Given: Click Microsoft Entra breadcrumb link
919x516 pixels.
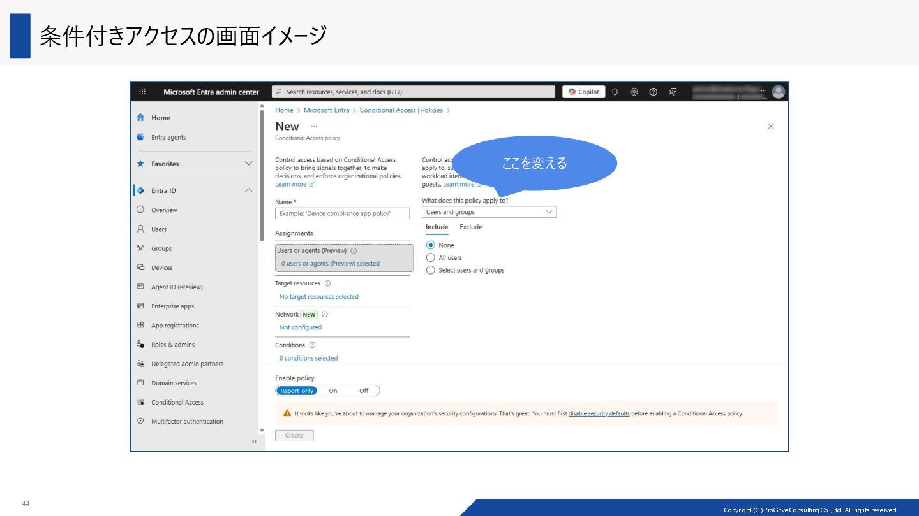Looking at the screenshot, I should coord(327,110).
